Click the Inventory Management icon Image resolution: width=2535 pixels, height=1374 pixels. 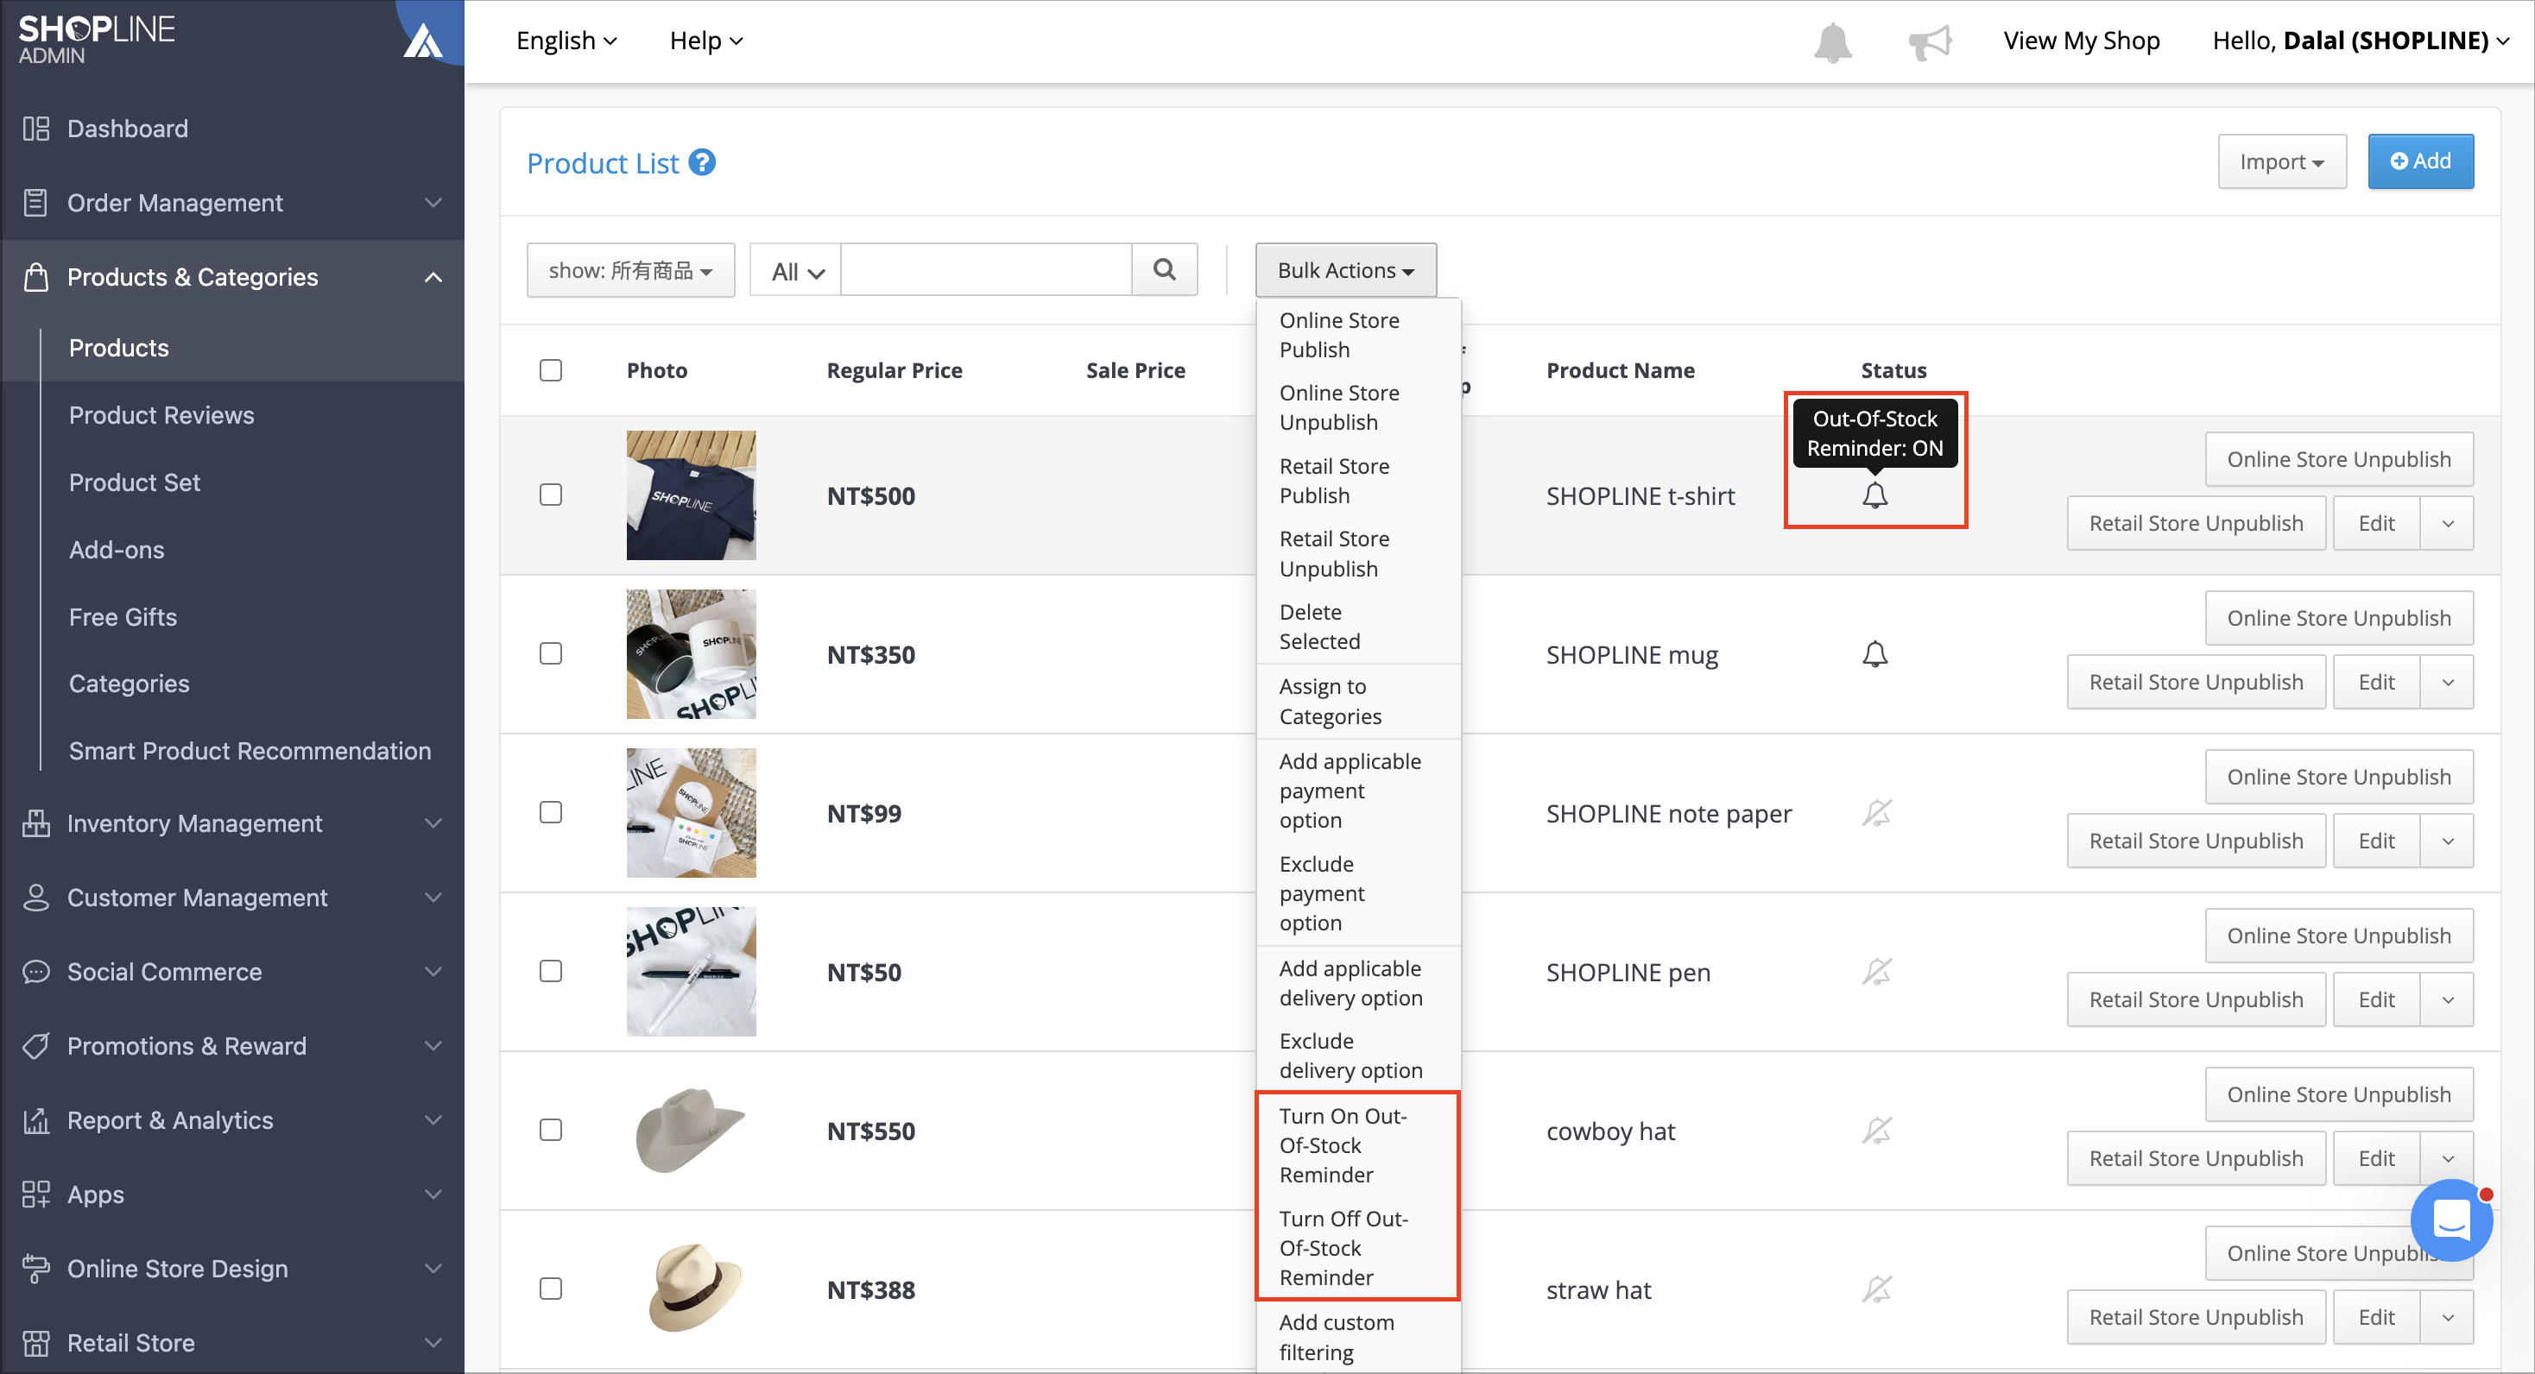(36, 823)
